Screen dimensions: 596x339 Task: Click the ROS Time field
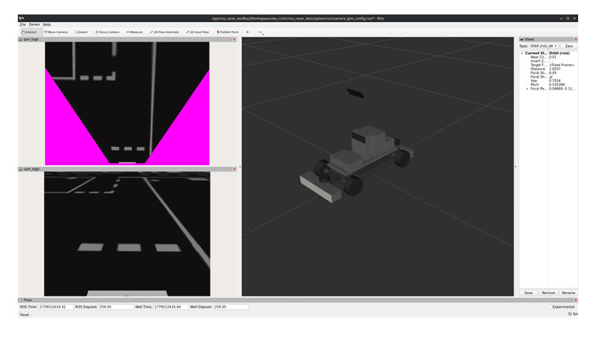pyautogui.click(x=56, y=307)
